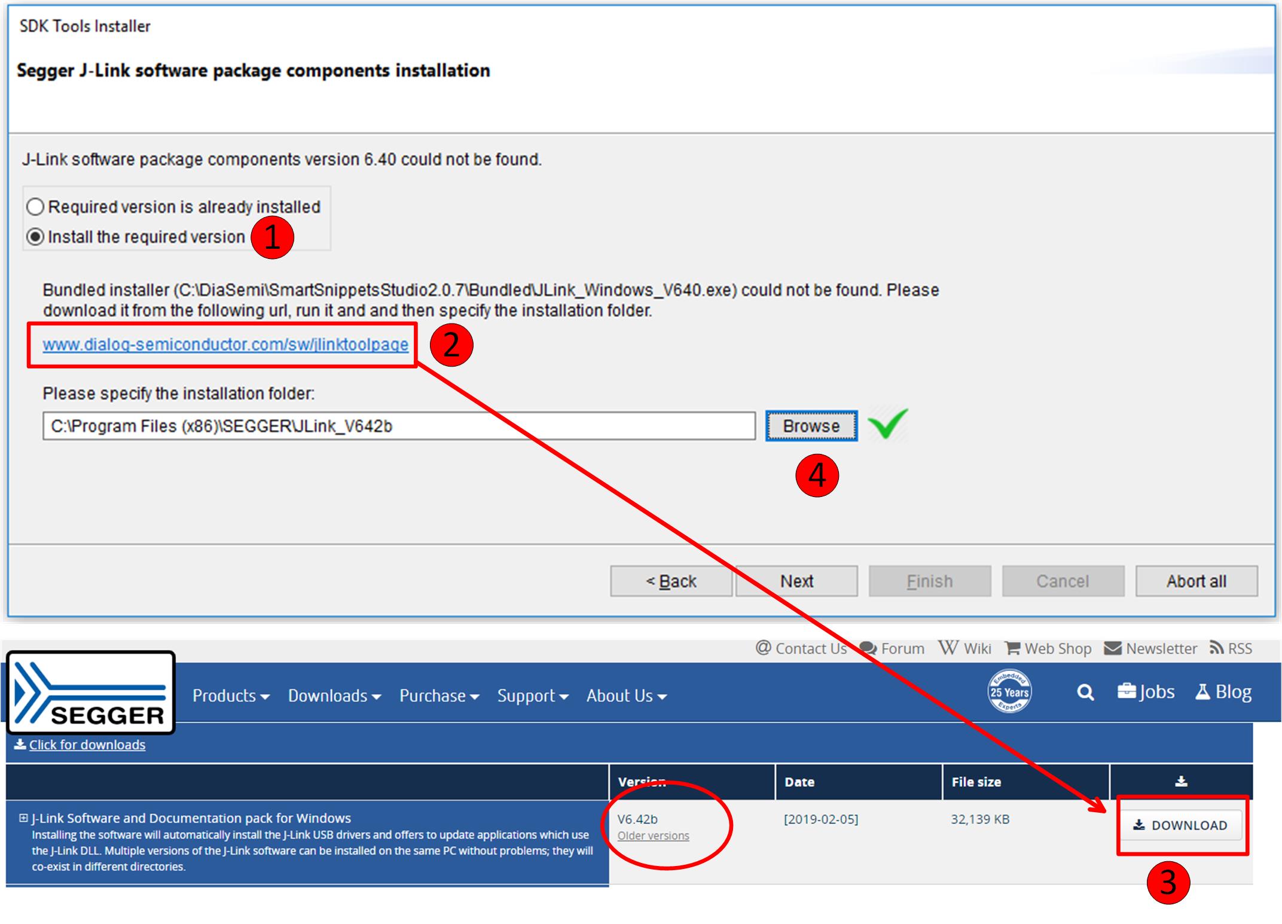Click the Forum speech bubbles icon
Viewport: 1282px width, 924px height.
(x=868, y=648)
